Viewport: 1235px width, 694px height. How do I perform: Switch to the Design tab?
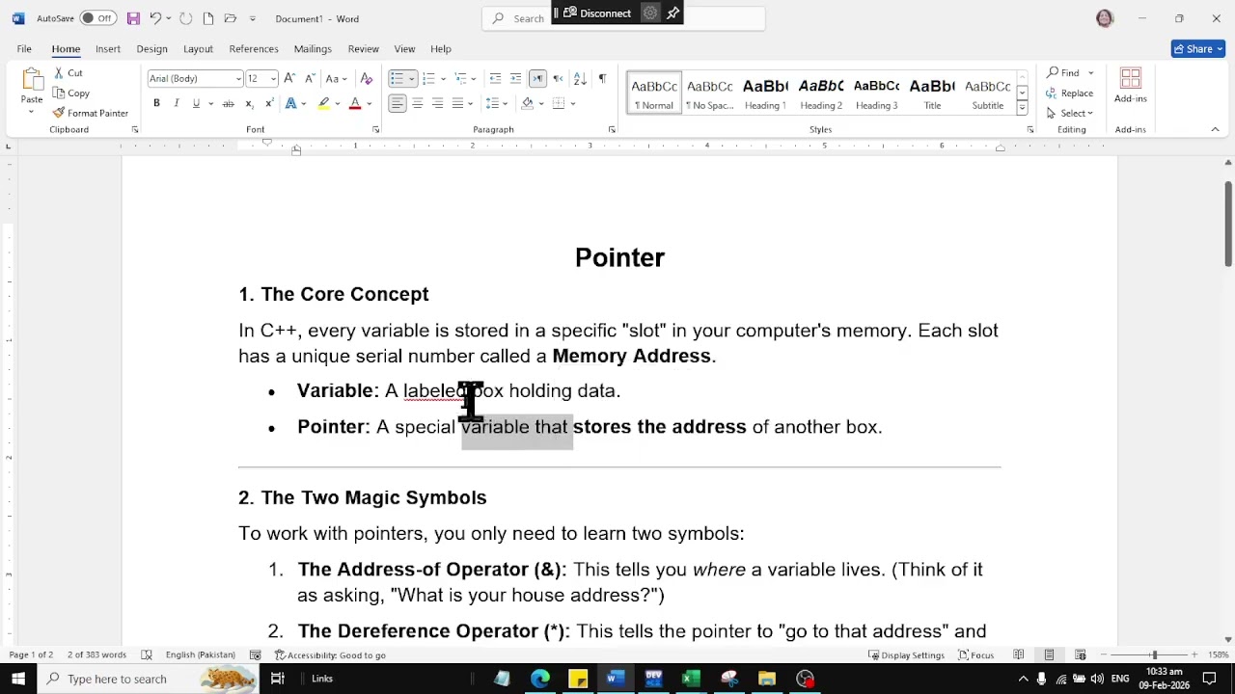151,48
